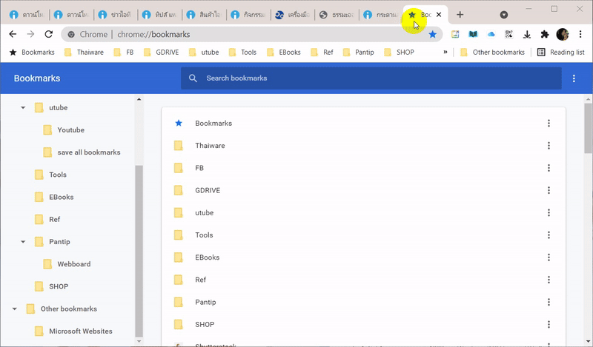Image resolution: width=593 pixels, height=347 pixels.
Task: Click the blue bookmark star in address bar
Action: [x=433, y=34]
